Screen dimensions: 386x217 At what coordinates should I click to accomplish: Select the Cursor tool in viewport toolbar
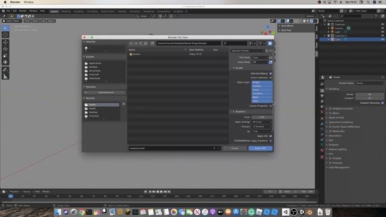click(5, 35)
